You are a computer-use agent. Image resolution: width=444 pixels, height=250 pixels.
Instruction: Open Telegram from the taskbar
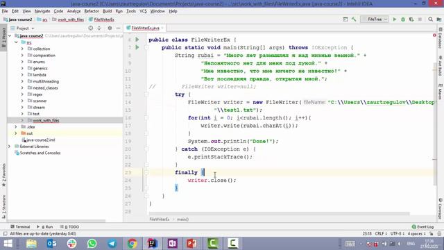[112, 244]
